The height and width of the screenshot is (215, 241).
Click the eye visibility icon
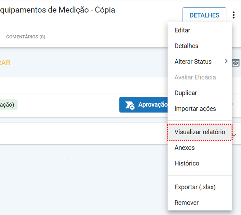(x=236, y=63)
